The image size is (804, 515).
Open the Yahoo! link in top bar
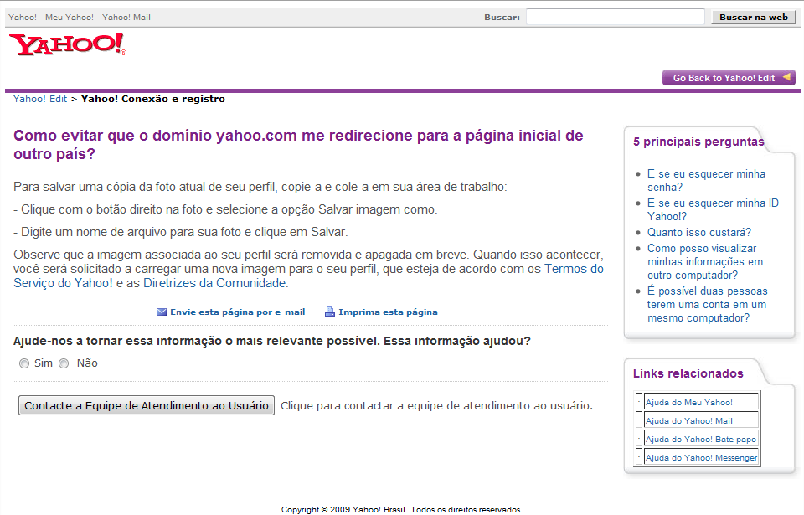[23, 17]
